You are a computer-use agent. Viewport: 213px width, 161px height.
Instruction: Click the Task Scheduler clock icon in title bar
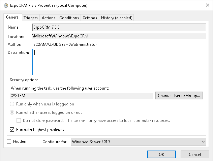coord(6,6)
